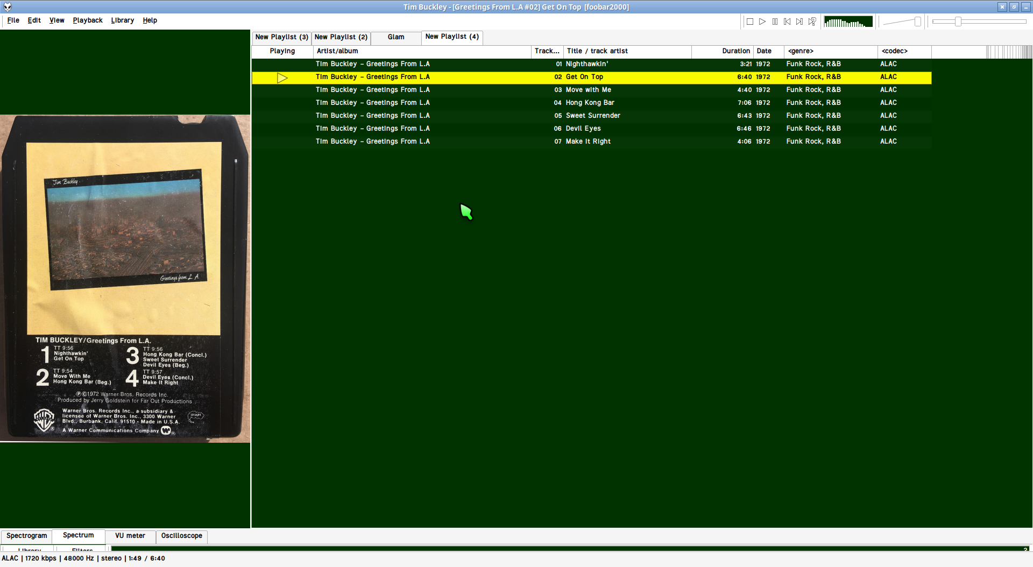The height and width of the screenshot is (567, 1033).
Task: Open the Playback menu
Action: (88, 20)
